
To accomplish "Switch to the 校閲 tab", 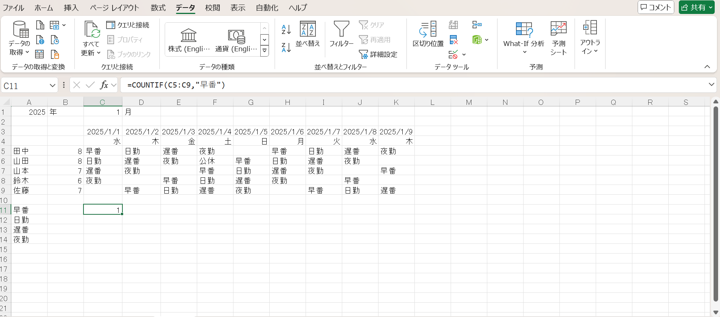I will [x=212, y=8].
